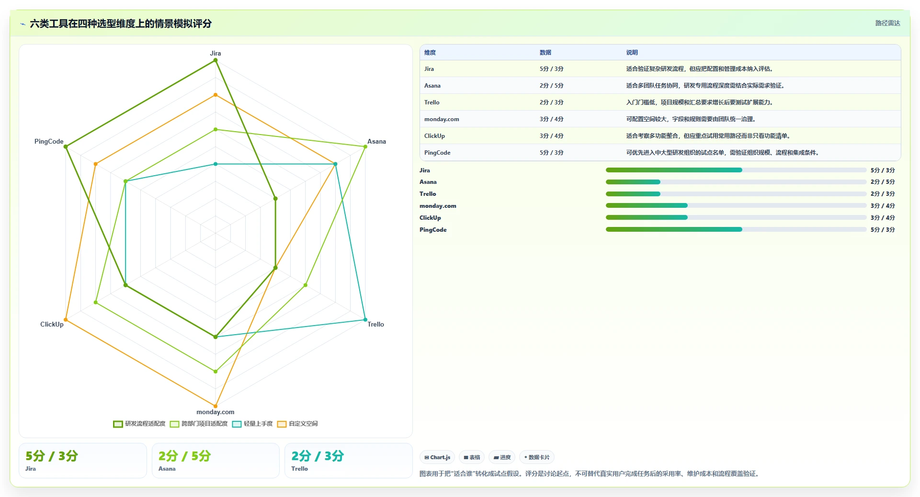The image size is (920, 497).
Task: Click the dark green data point at the PingCode vertex
Action: (66, 147)
